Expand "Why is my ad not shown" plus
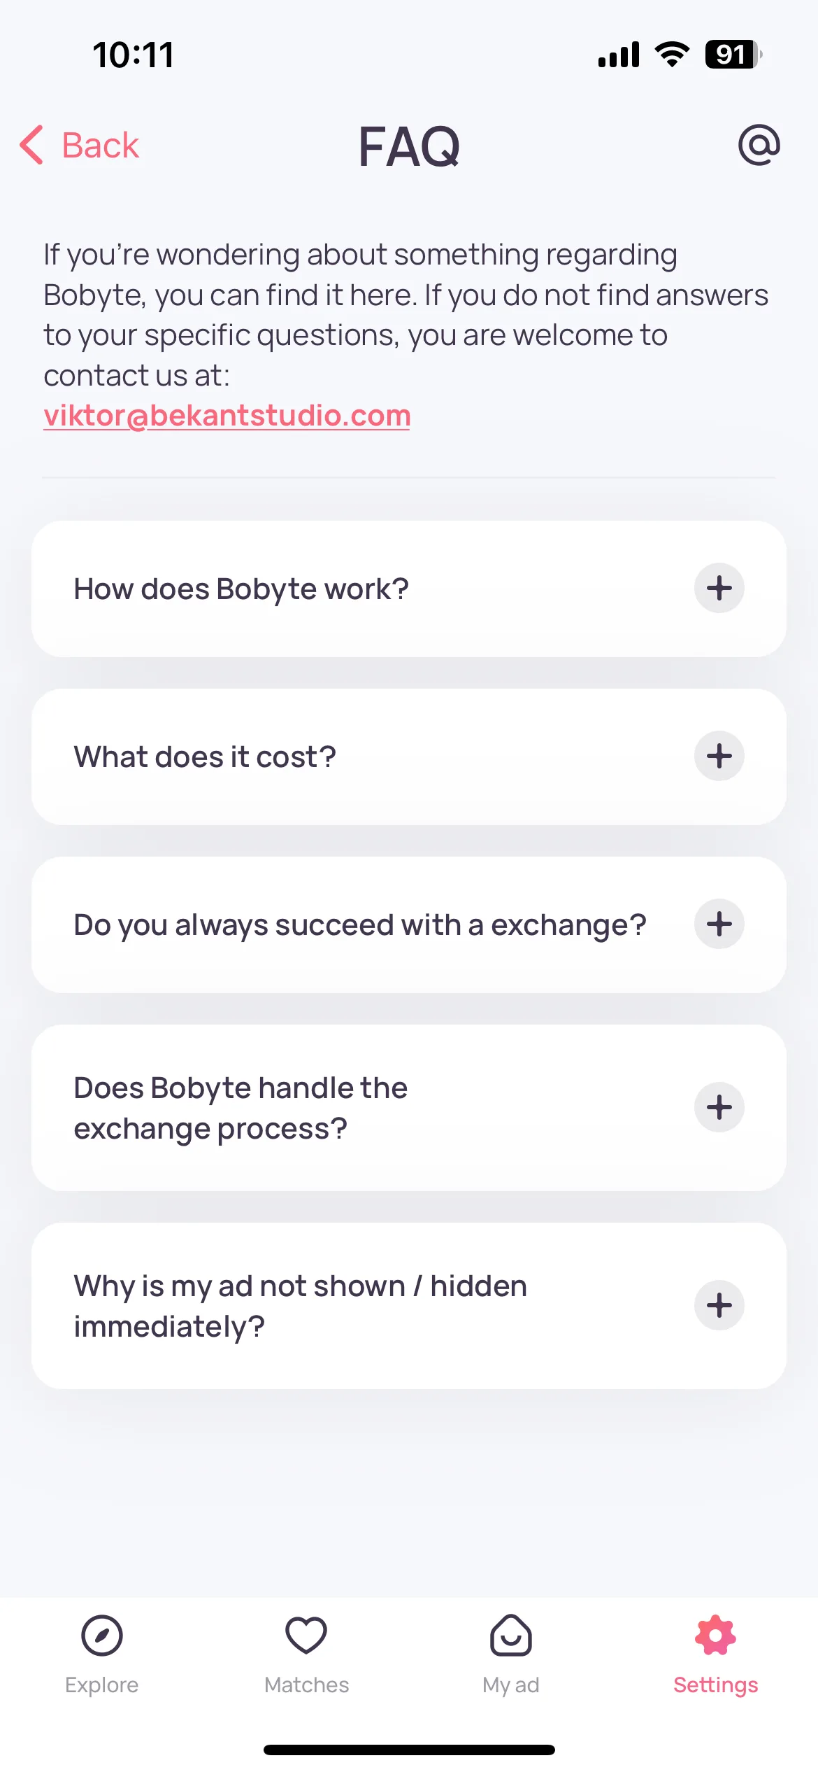 click(x=719, y=1305)
